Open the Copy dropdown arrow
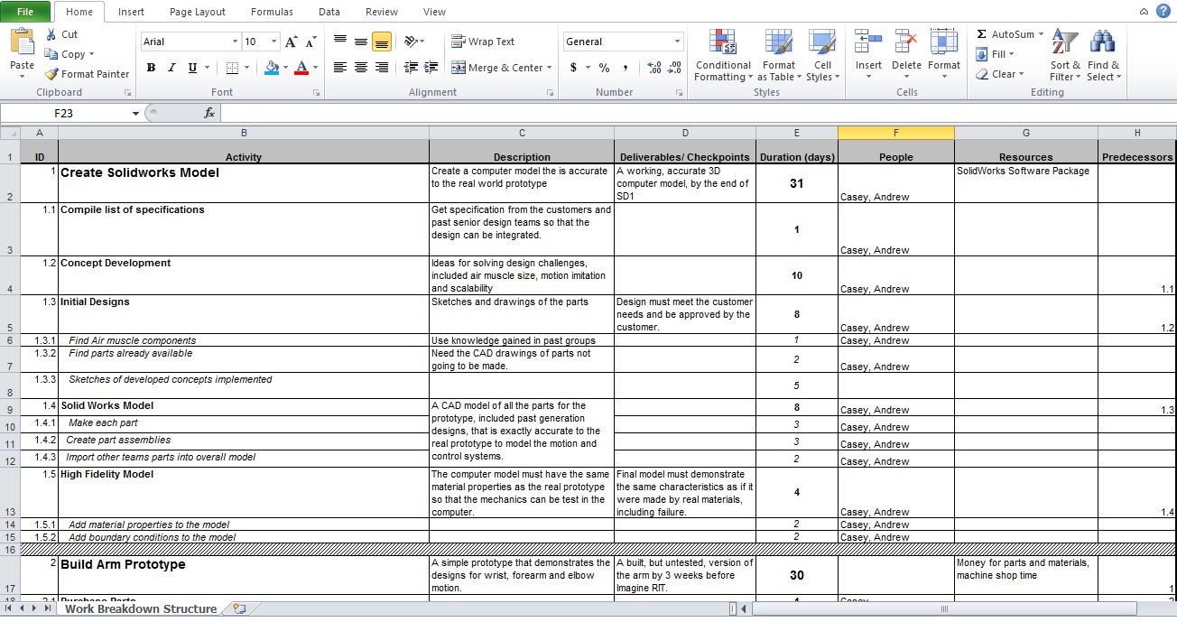The image size is (1177, 622). click(x=93, y=54)
